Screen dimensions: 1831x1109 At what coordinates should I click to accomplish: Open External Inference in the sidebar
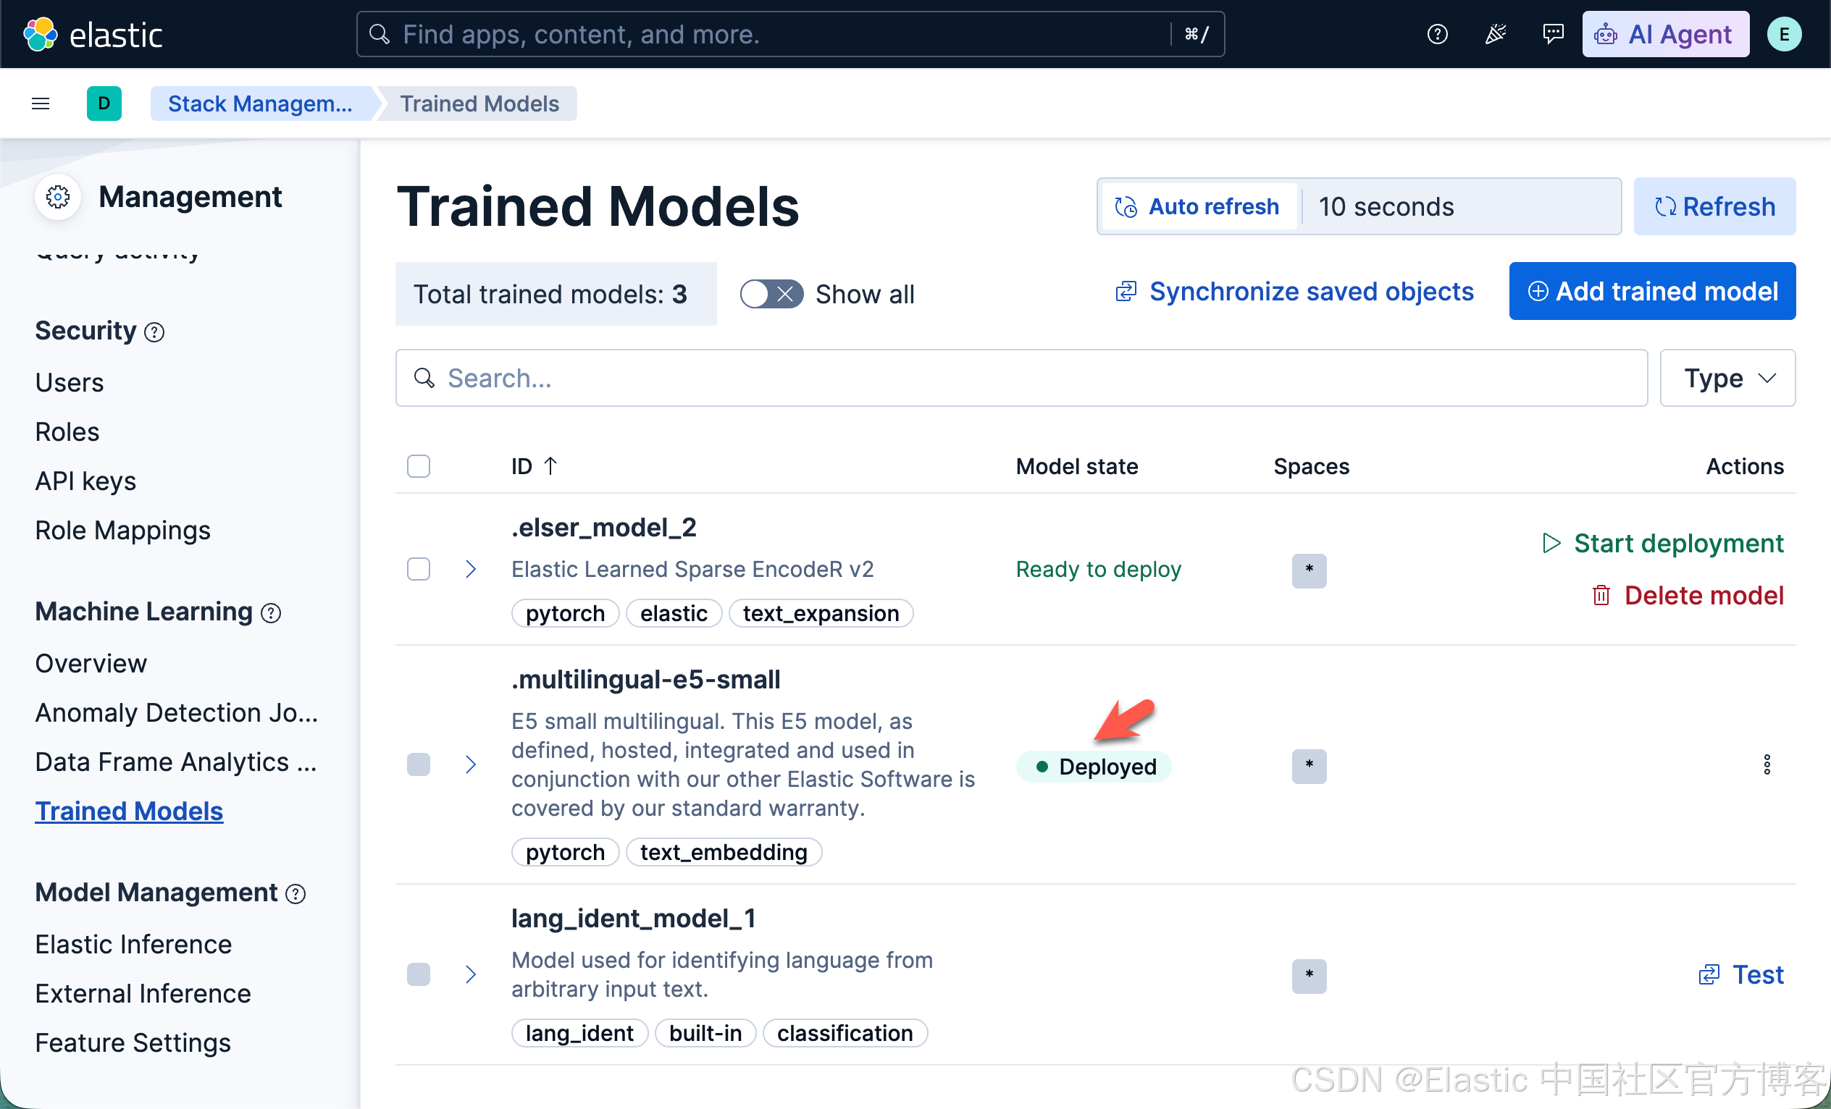click(x=143, y=994)
